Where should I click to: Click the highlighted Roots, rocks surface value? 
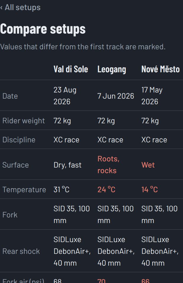tap(109, 164)
